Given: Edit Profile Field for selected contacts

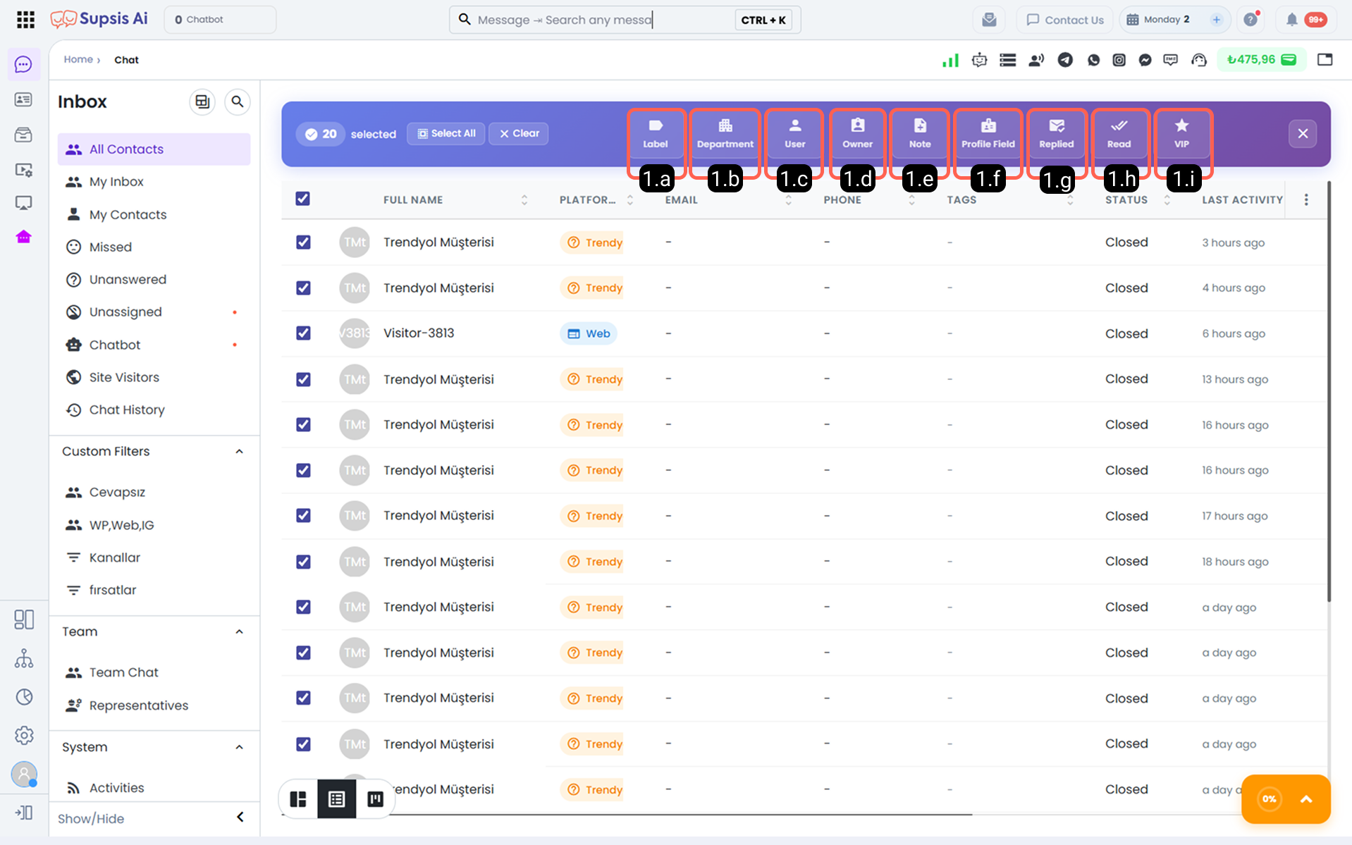Looking at the screenshot, I should [988, 134].
